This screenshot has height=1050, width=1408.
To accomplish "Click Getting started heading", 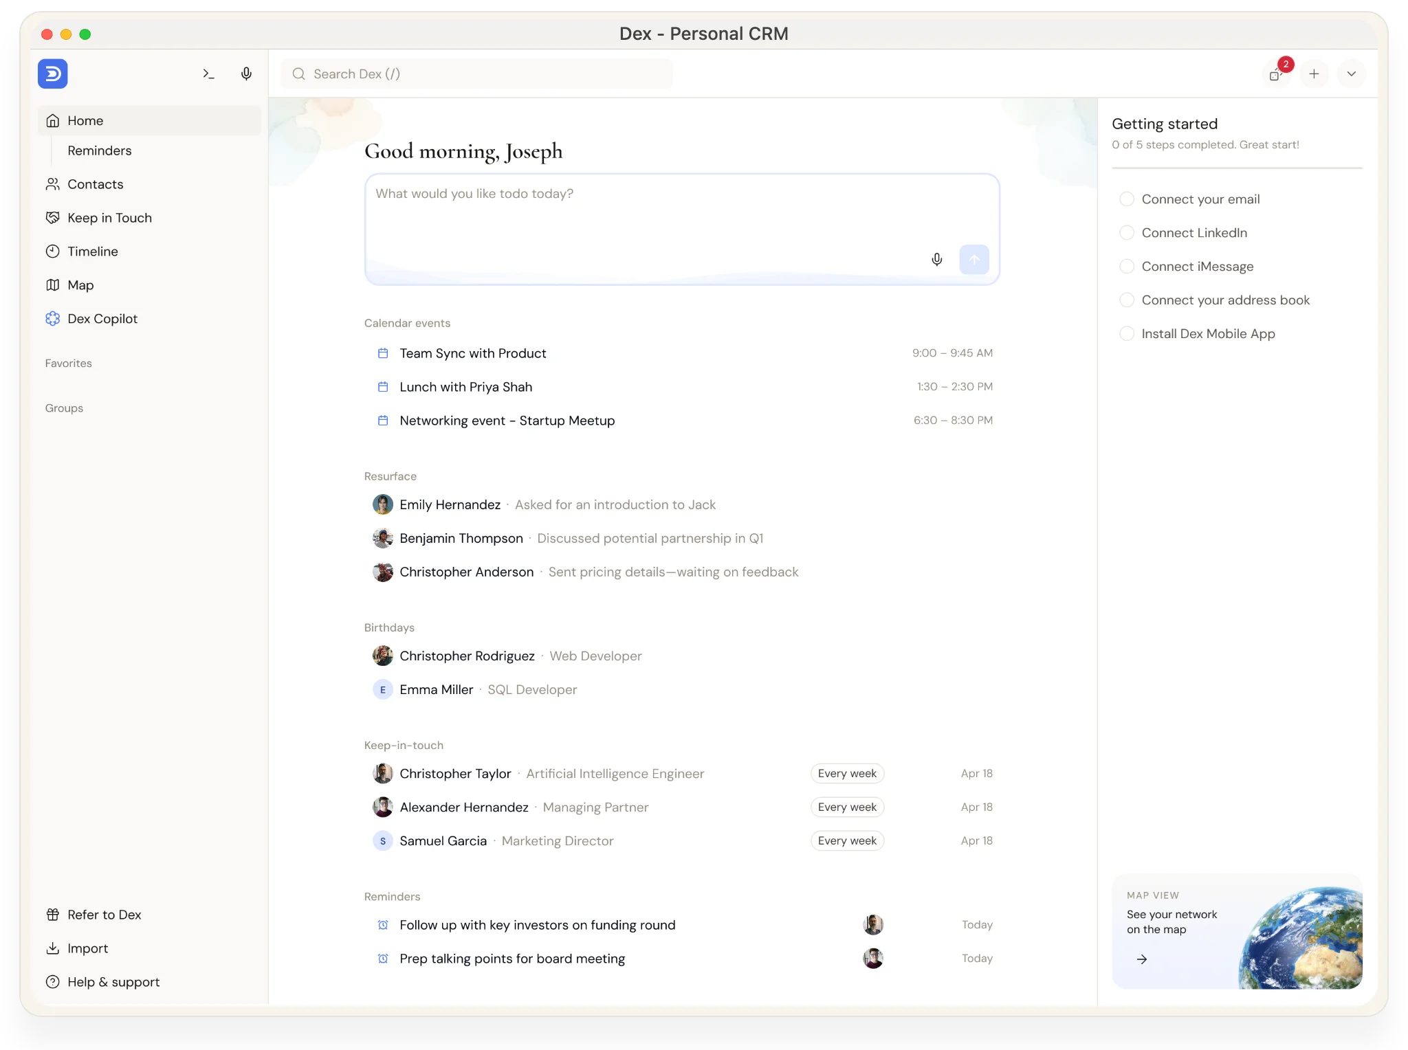I will click(x=1165, y=124).
